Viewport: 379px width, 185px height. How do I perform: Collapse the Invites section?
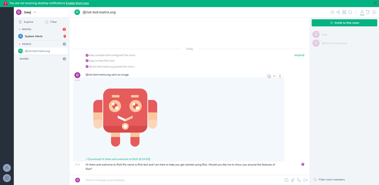[25, 29]
